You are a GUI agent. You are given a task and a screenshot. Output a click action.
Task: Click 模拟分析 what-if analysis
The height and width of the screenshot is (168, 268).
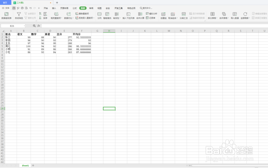(x=151, y=14)
